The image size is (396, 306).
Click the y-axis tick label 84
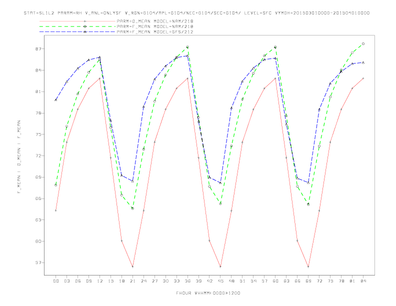pyautogui.click(x=38, y=70)
